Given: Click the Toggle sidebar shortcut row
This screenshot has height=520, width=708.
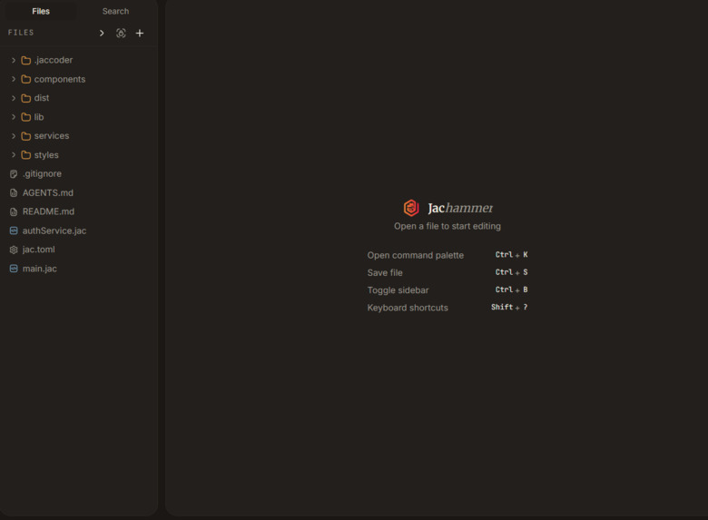Looking at the screenshot, I should click(x=447, y=290).
